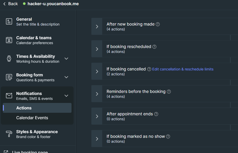Click help icon beside If booking rescheduled
This screenshot has height=153, width=238.
[x=154, y=47]
